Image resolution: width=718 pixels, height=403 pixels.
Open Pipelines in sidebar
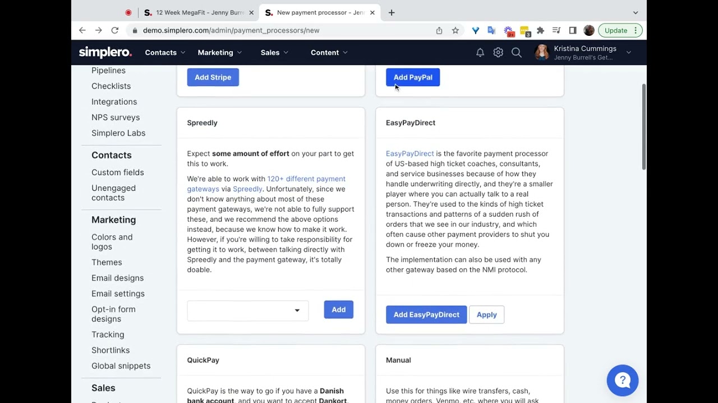click(x=108, y=71)
